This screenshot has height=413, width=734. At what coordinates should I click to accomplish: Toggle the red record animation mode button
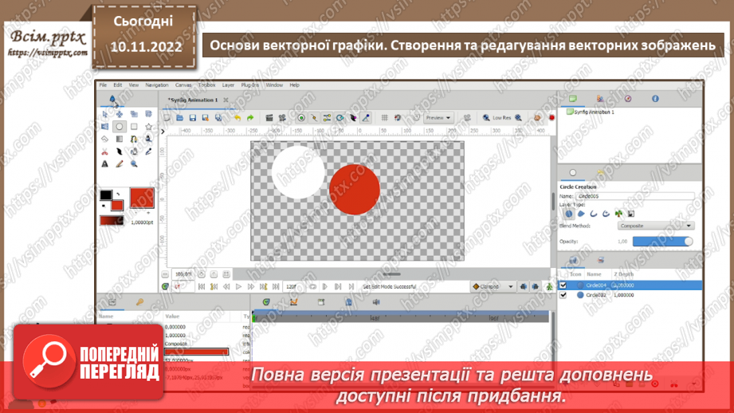(x=551, y=118)
